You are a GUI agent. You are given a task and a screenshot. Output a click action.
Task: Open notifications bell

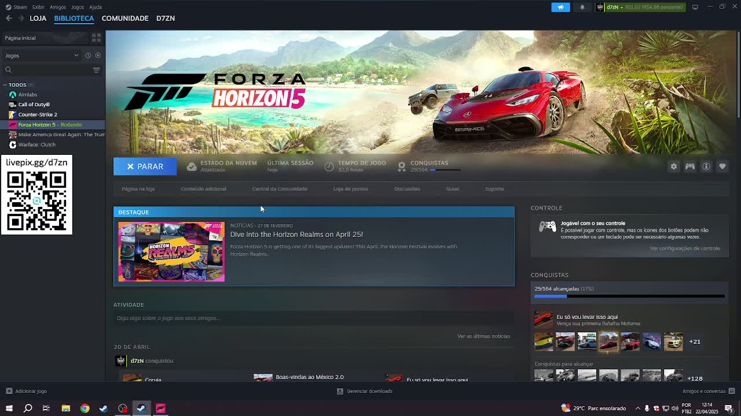point(582,7)
